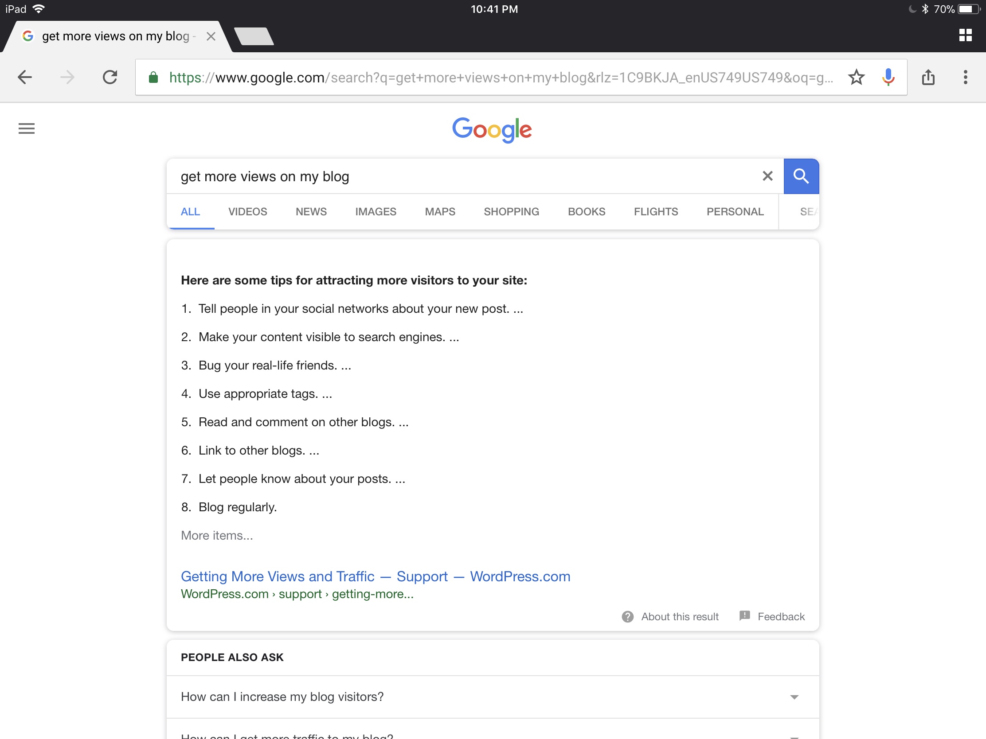Click into the Chrome address bar

499,78
